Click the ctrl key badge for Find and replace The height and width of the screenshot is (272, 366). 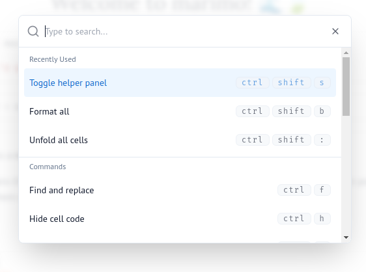[x=294, y=190]
